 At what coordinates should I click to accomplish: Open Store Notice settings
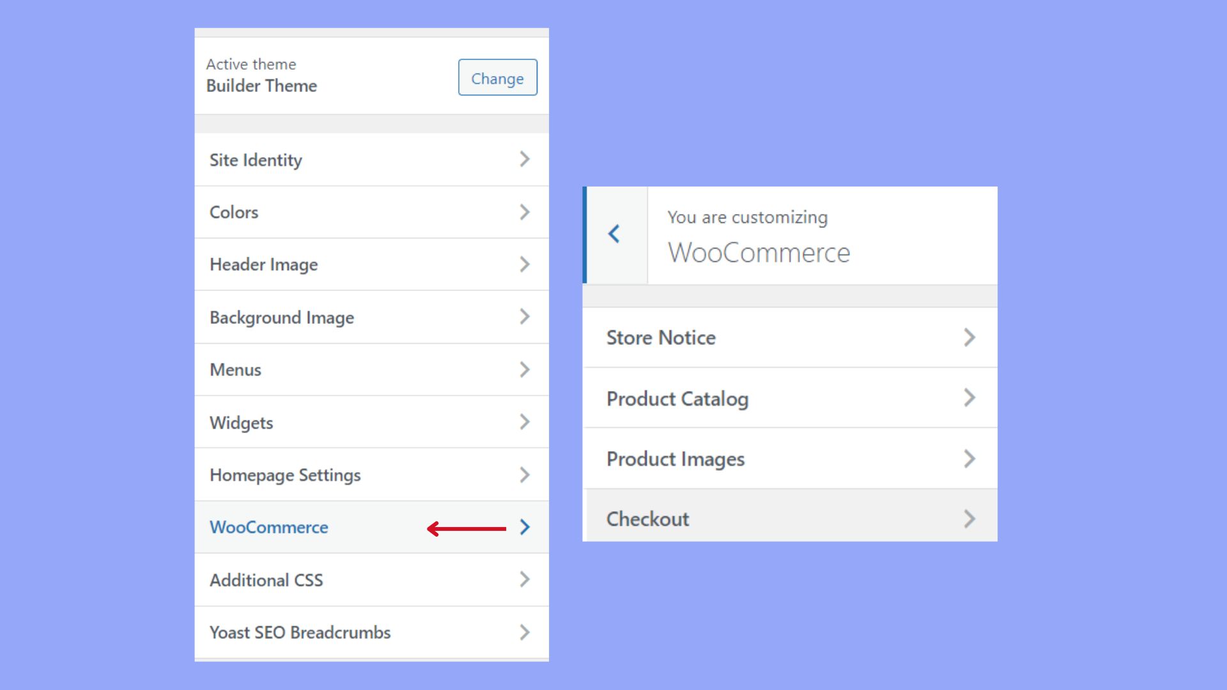click(x=661, y=338)
